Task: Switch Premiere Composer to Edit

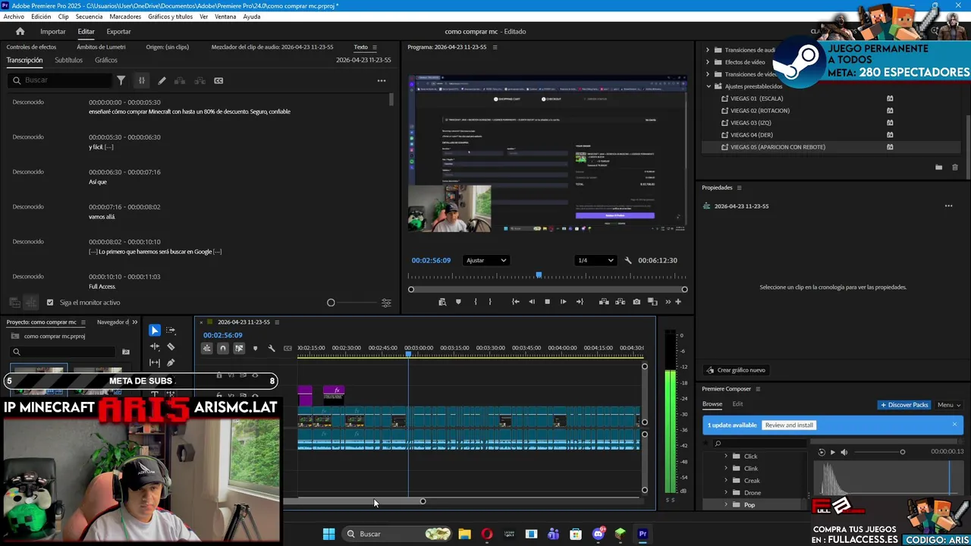Action: (x=737, y=404)
